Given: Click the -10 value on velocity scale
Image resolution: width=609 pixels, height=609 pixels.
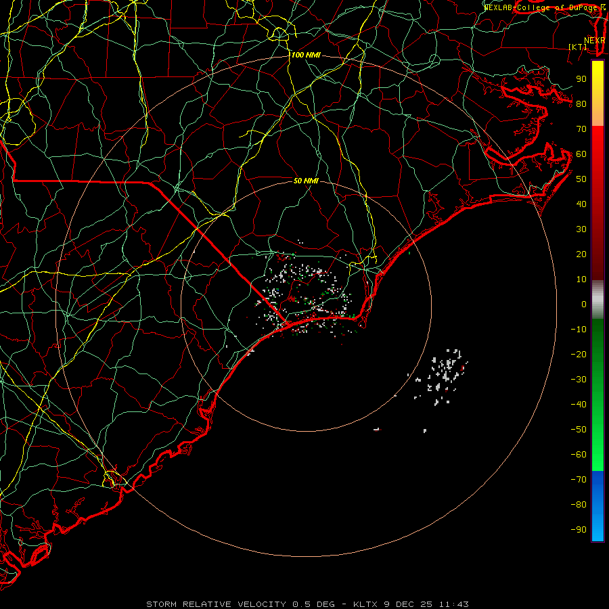Looking at the screenshot, I should (x=579, y=330).
